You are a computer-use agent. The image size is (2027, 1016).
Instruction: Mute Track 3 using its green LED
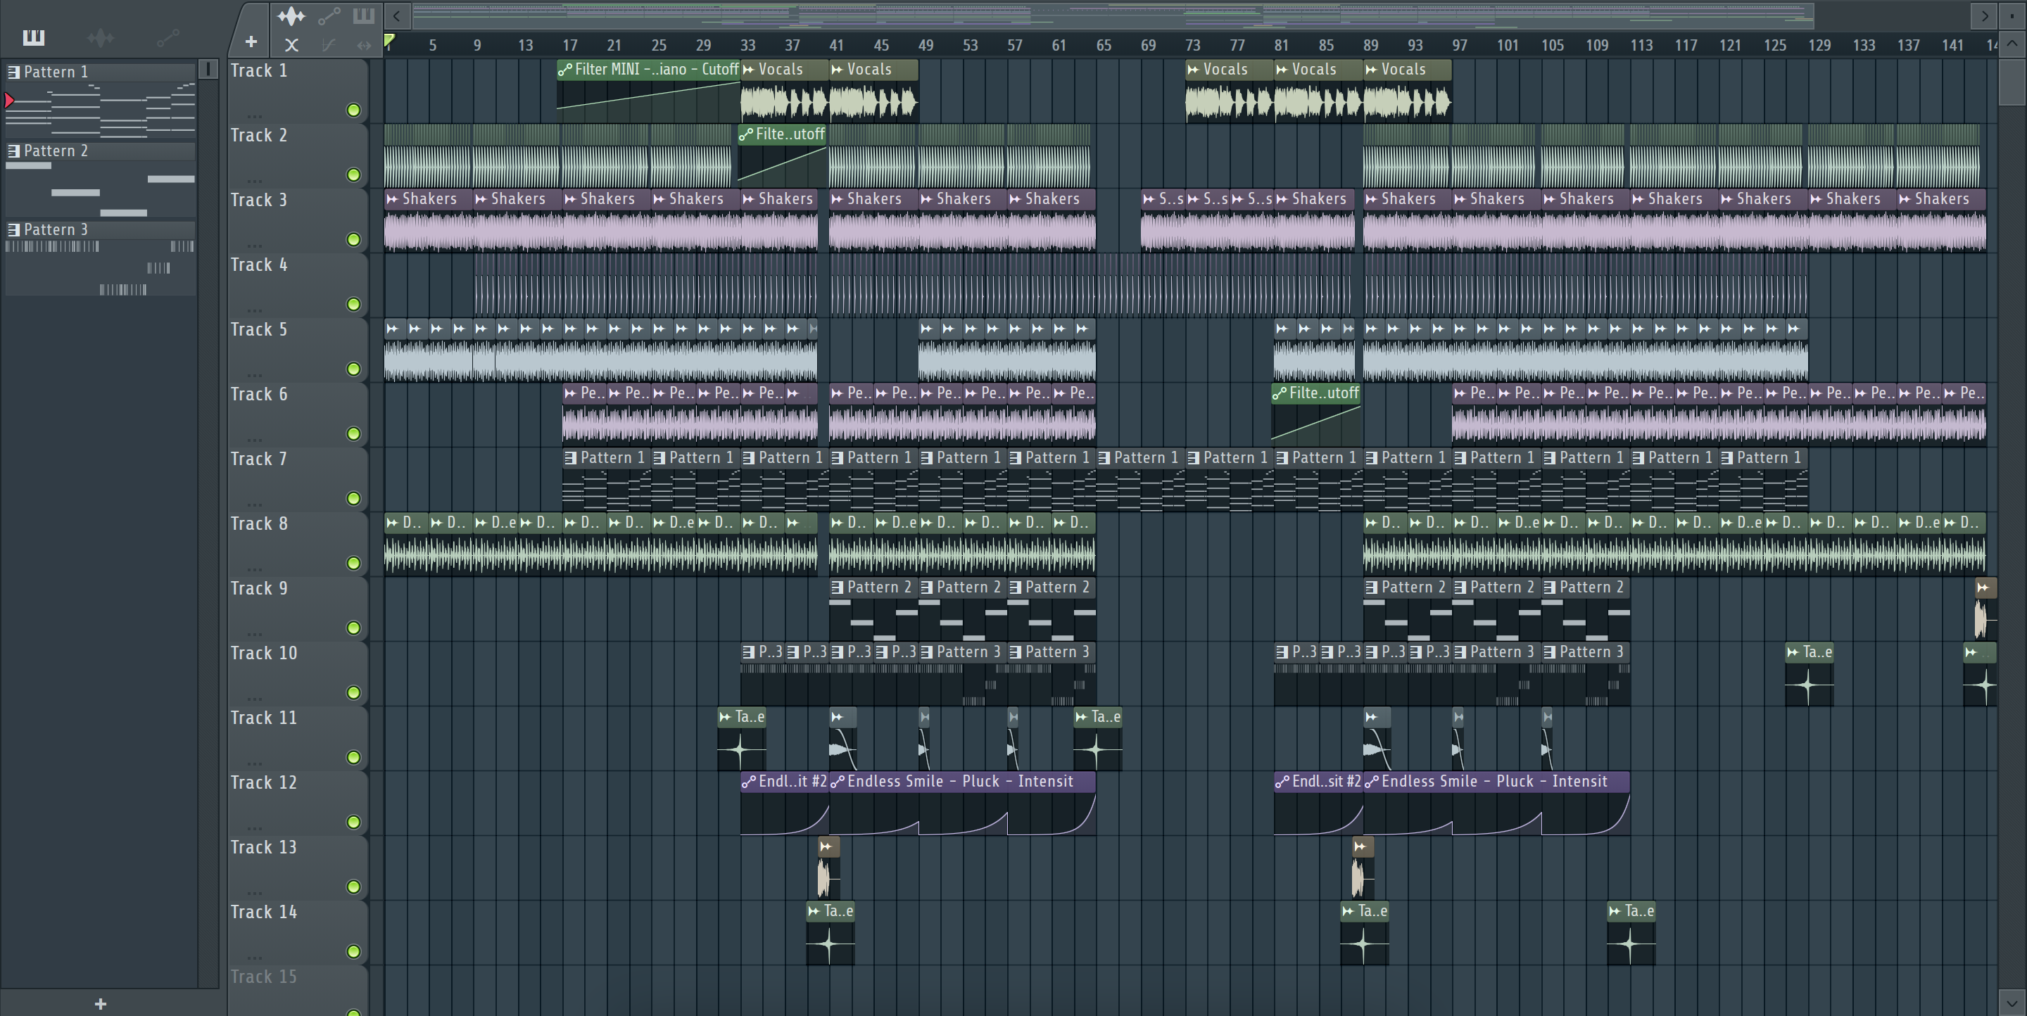pyautogui.click(x=353, y=239)
